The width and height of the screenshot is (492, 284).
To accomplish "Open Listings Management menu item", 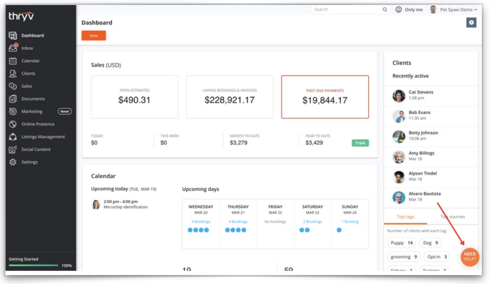I will tap(43, 137).
